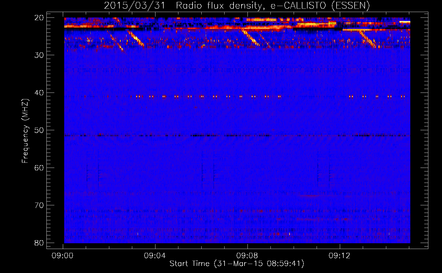Click the "Start Time (31-Mar-15 08:59:41)" label
This screenshot has height=273, width=442.
coord(237,264)
